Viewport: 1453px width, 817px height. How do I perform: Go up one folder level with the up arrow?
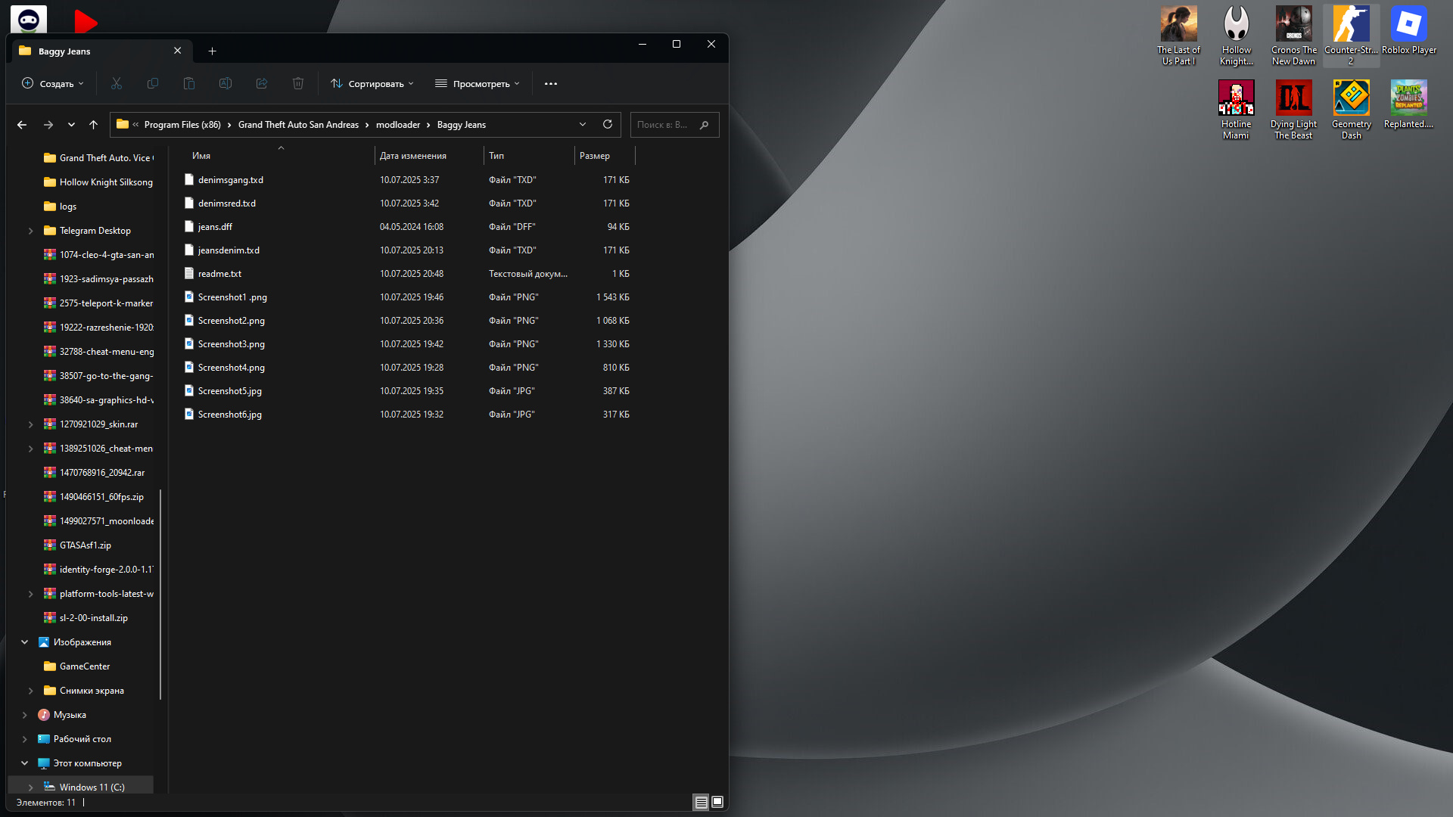tap(93, 125)
